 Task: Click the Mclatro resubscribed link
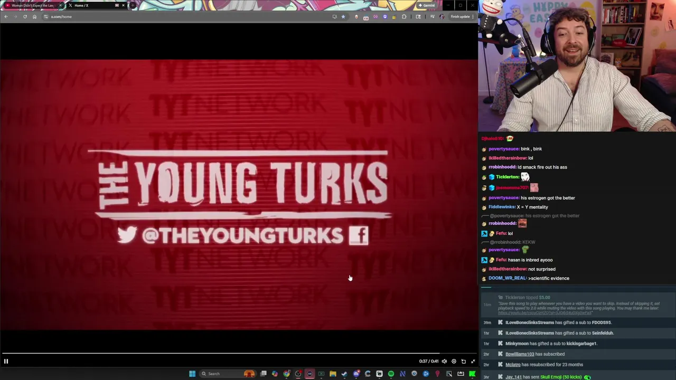pos(513,365)
